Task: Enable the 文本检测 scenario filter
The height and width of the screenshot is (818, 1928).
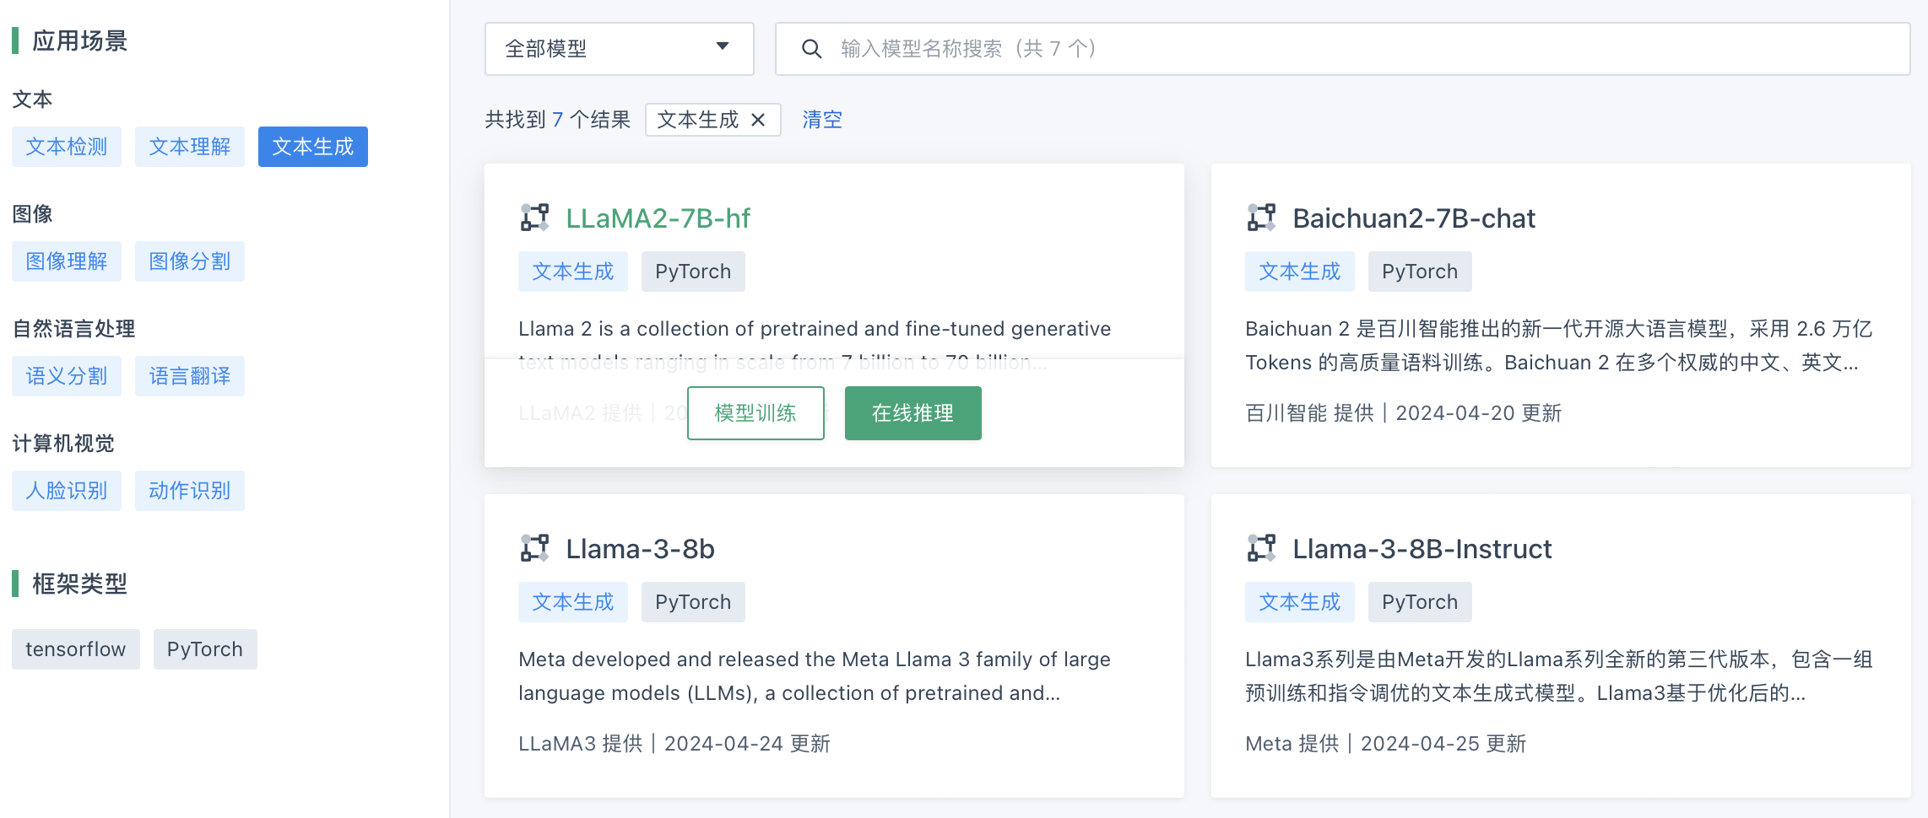Action: [67, 147]
